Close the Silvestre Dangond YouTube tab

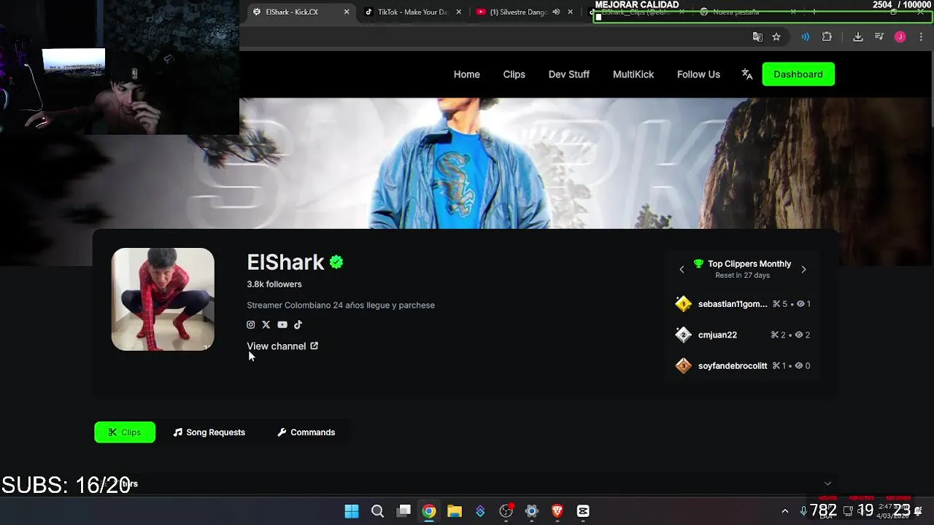coord(570,12)
